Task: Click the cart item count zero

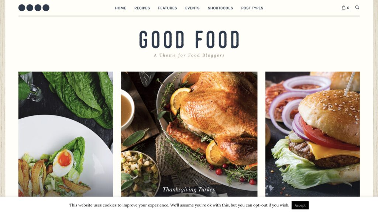Action: [x=348, y=8]
